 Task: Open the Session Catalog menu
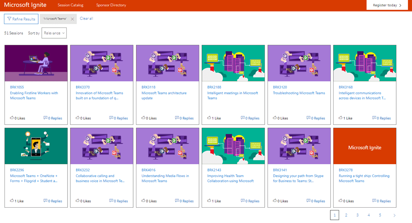click(x=70, y=5)
